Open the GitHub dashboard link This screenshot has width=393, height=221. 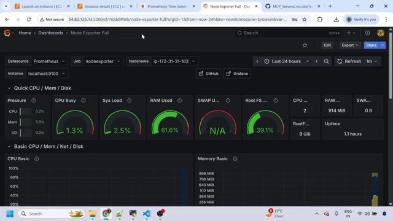tap(208, 74)
